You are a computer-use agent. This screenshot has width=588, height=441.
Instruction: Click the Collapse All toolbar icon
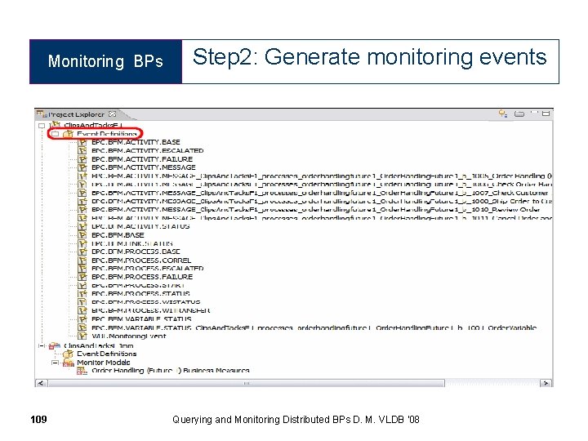coord(519,114)
